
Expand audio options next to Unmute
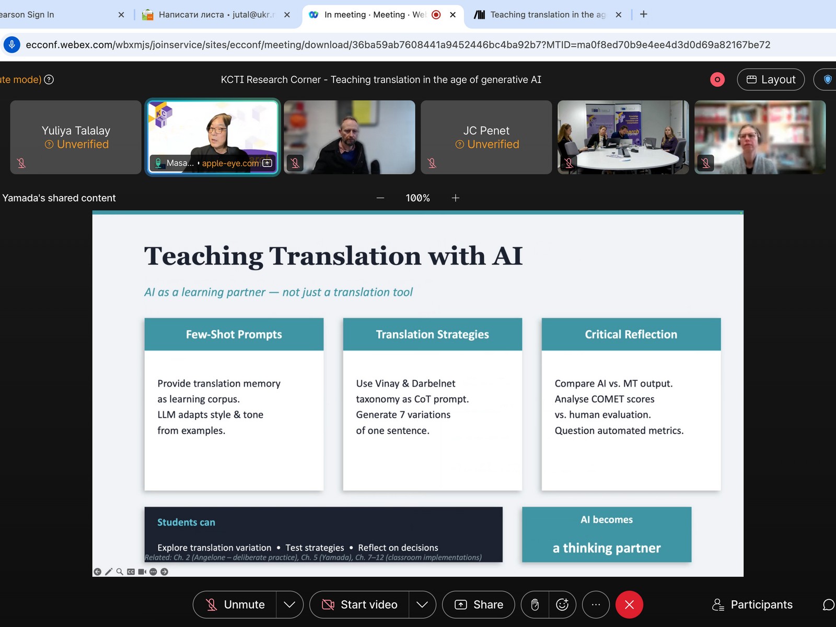click(x=289, y=605)
